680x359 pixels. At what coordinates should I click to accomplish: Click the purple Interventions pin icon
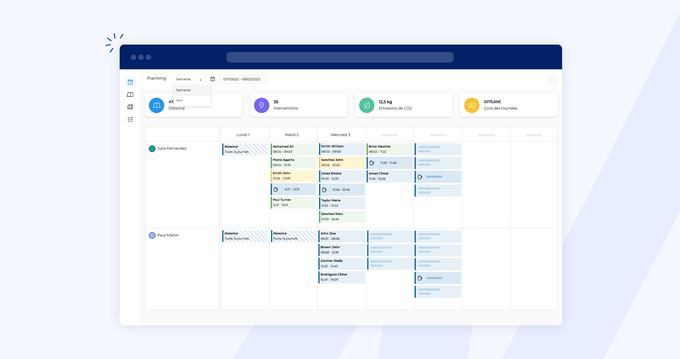click(x=262, y=105)
